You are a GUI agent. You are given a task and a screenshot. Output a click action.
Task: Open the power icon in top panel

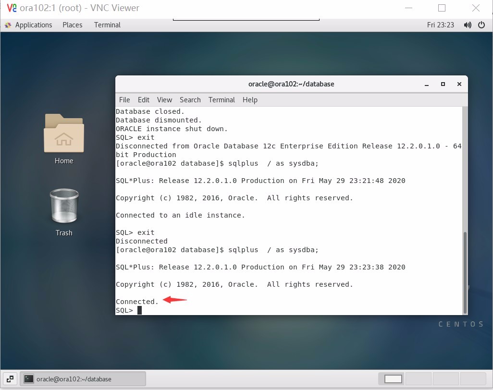point(481,25)
